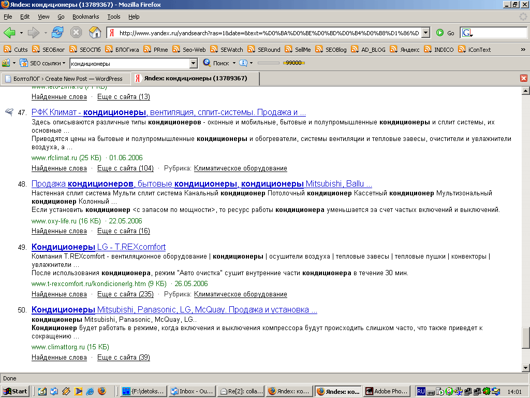Switch to Adobe Photoshop taskbar button
The image size is (530, 398).
[388, 391]
